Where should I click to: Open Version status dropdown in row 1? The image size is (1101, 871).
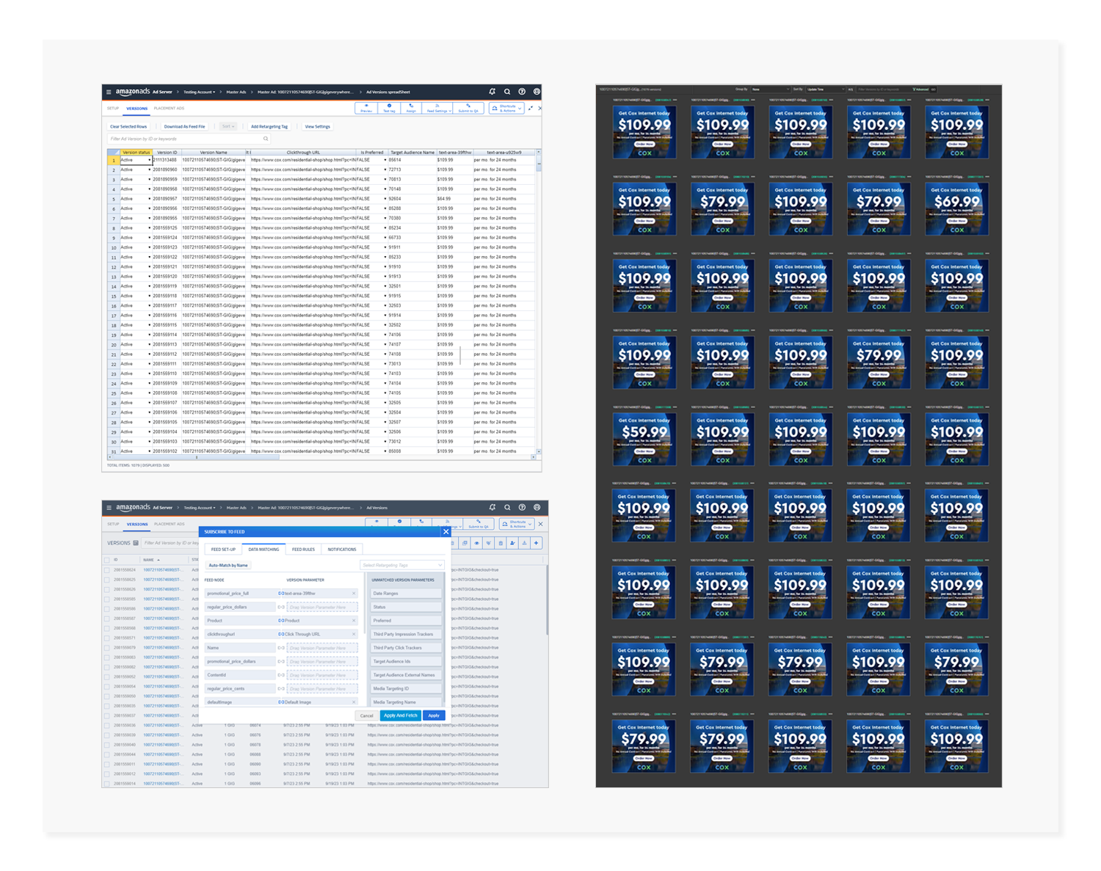coord(149,160)
